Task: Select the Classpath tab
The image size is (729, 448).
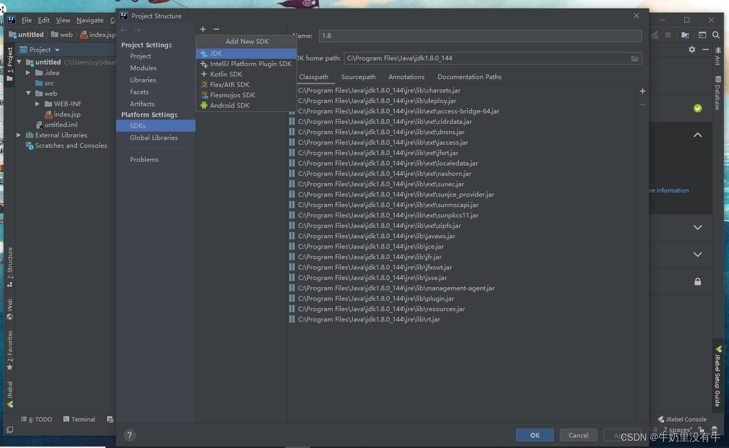Action: 314,77
